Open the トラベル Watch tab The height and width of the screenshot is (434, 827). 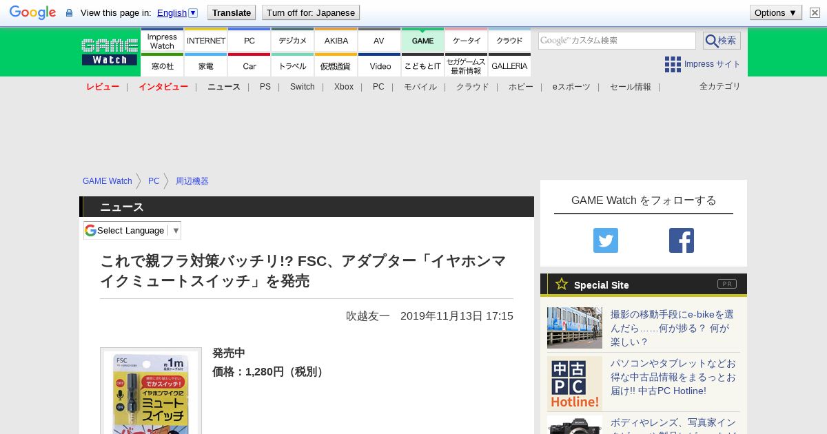[x=292, y=65]
